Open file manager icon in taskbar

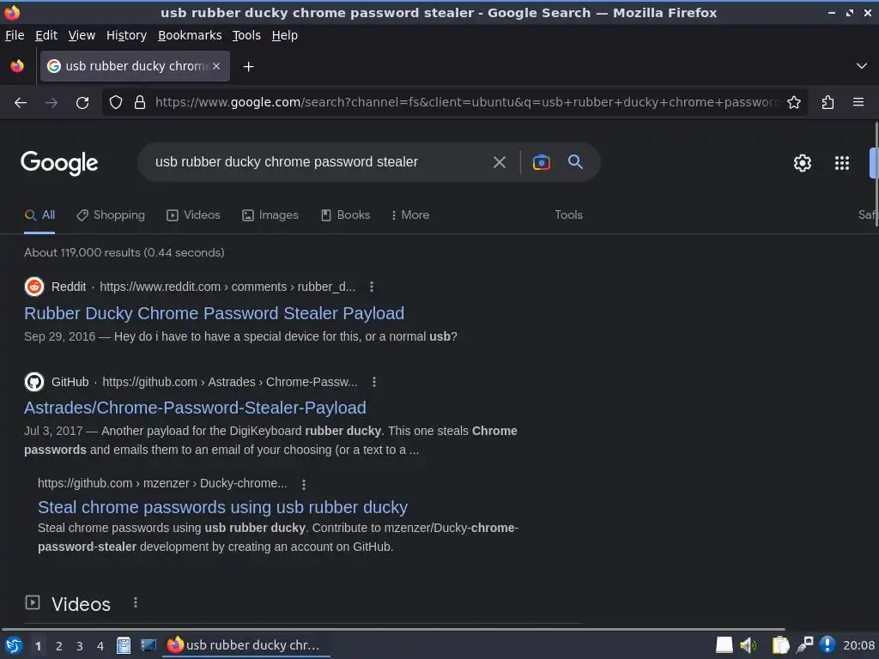click(124, 645)
